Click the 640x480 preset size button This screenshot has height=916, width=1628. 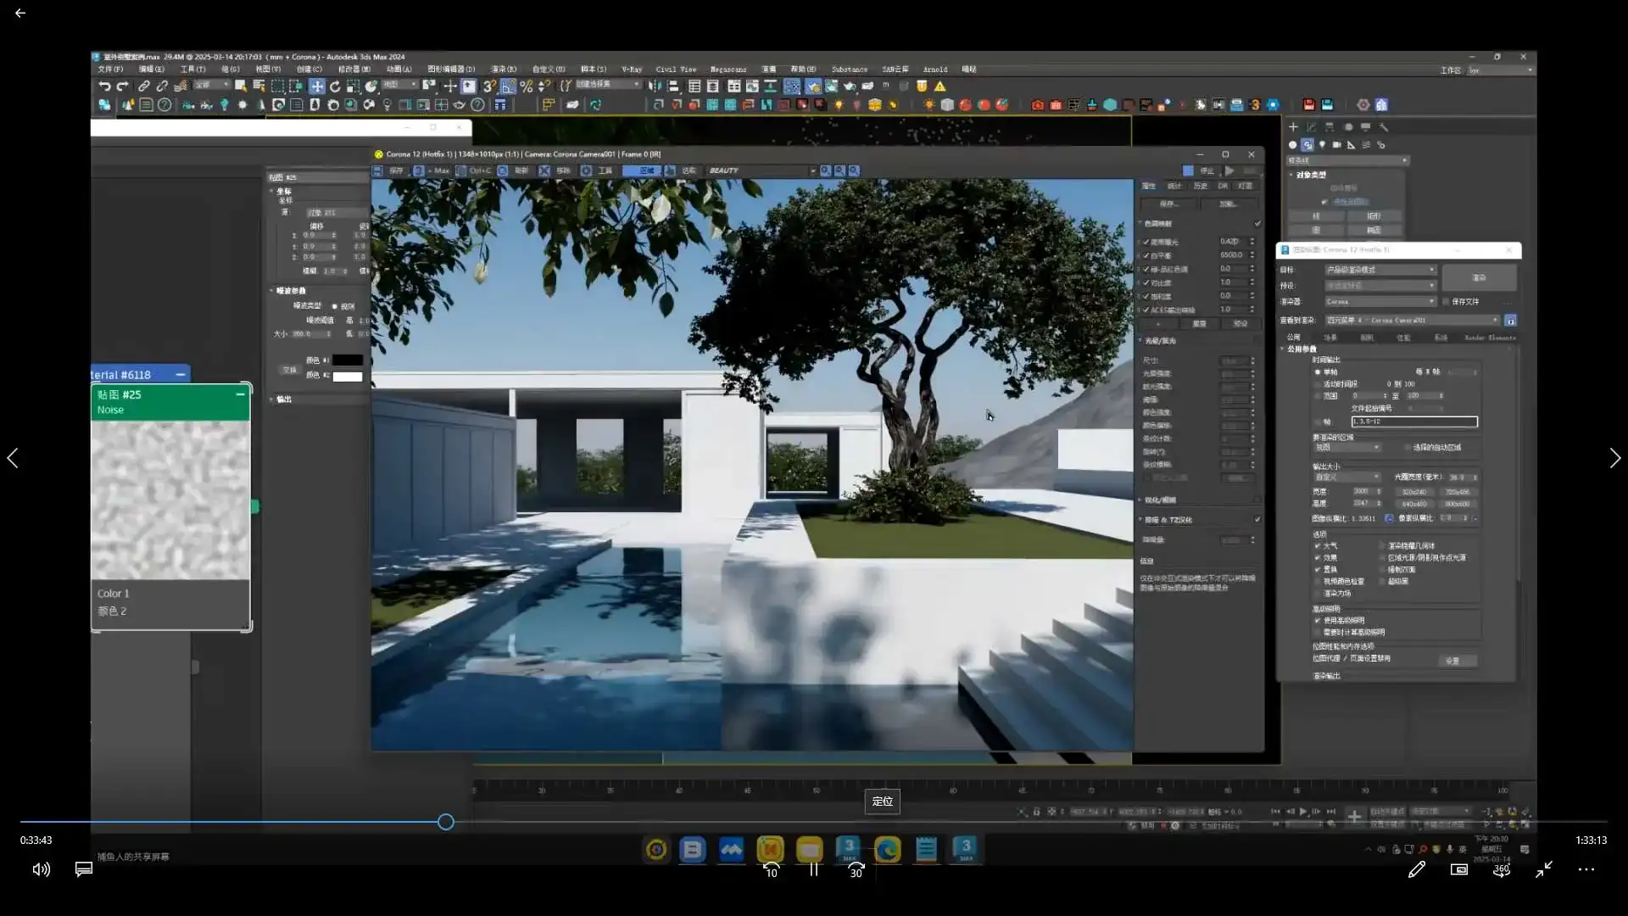1413,504
